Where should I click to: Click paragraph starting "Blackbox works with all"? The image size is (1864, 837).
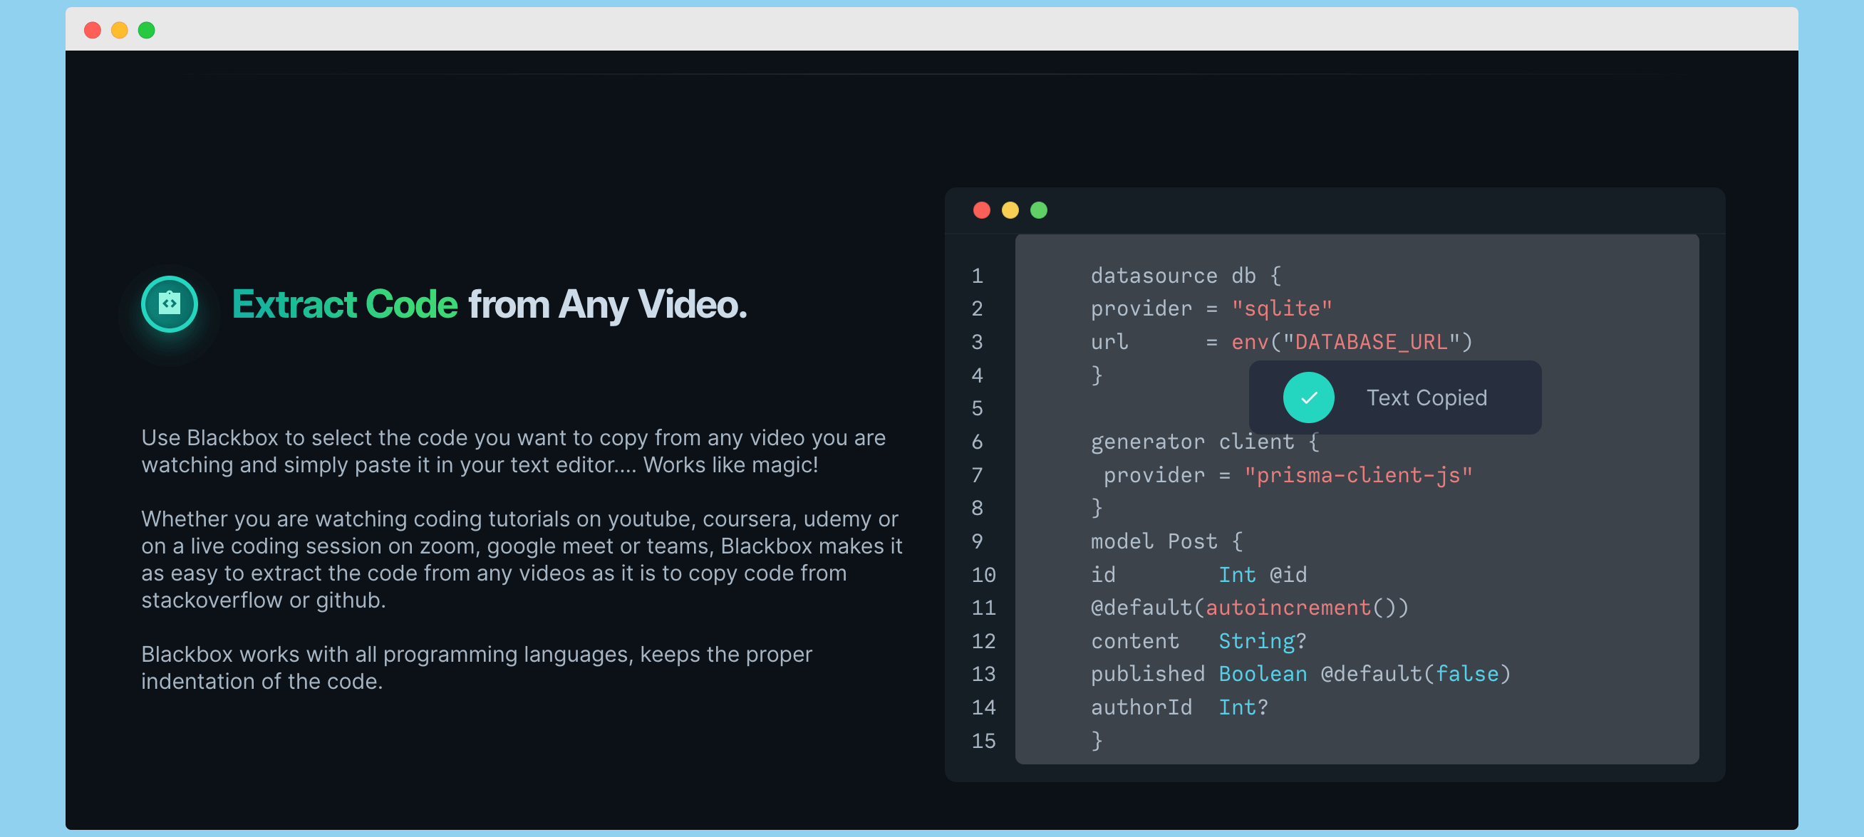coord(476,667)
